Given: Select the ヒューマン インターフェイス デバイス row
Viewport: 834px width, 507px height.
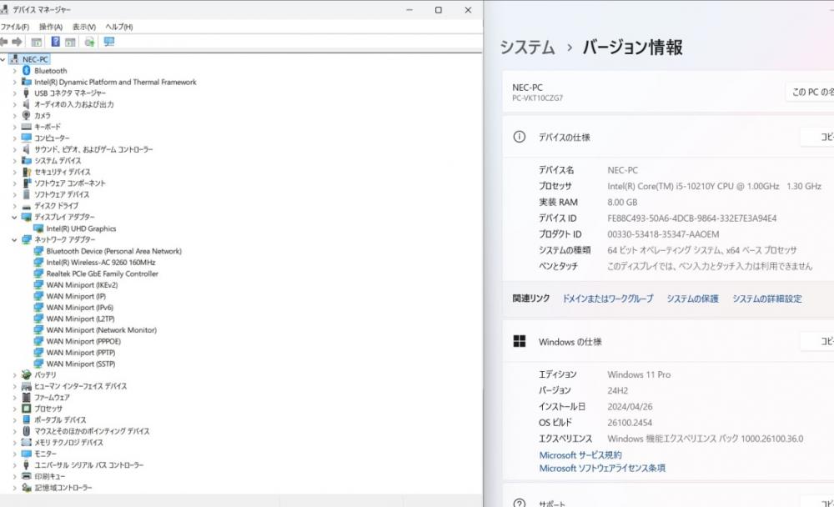Looking at the screenshot, I should [x=81, y=386].
